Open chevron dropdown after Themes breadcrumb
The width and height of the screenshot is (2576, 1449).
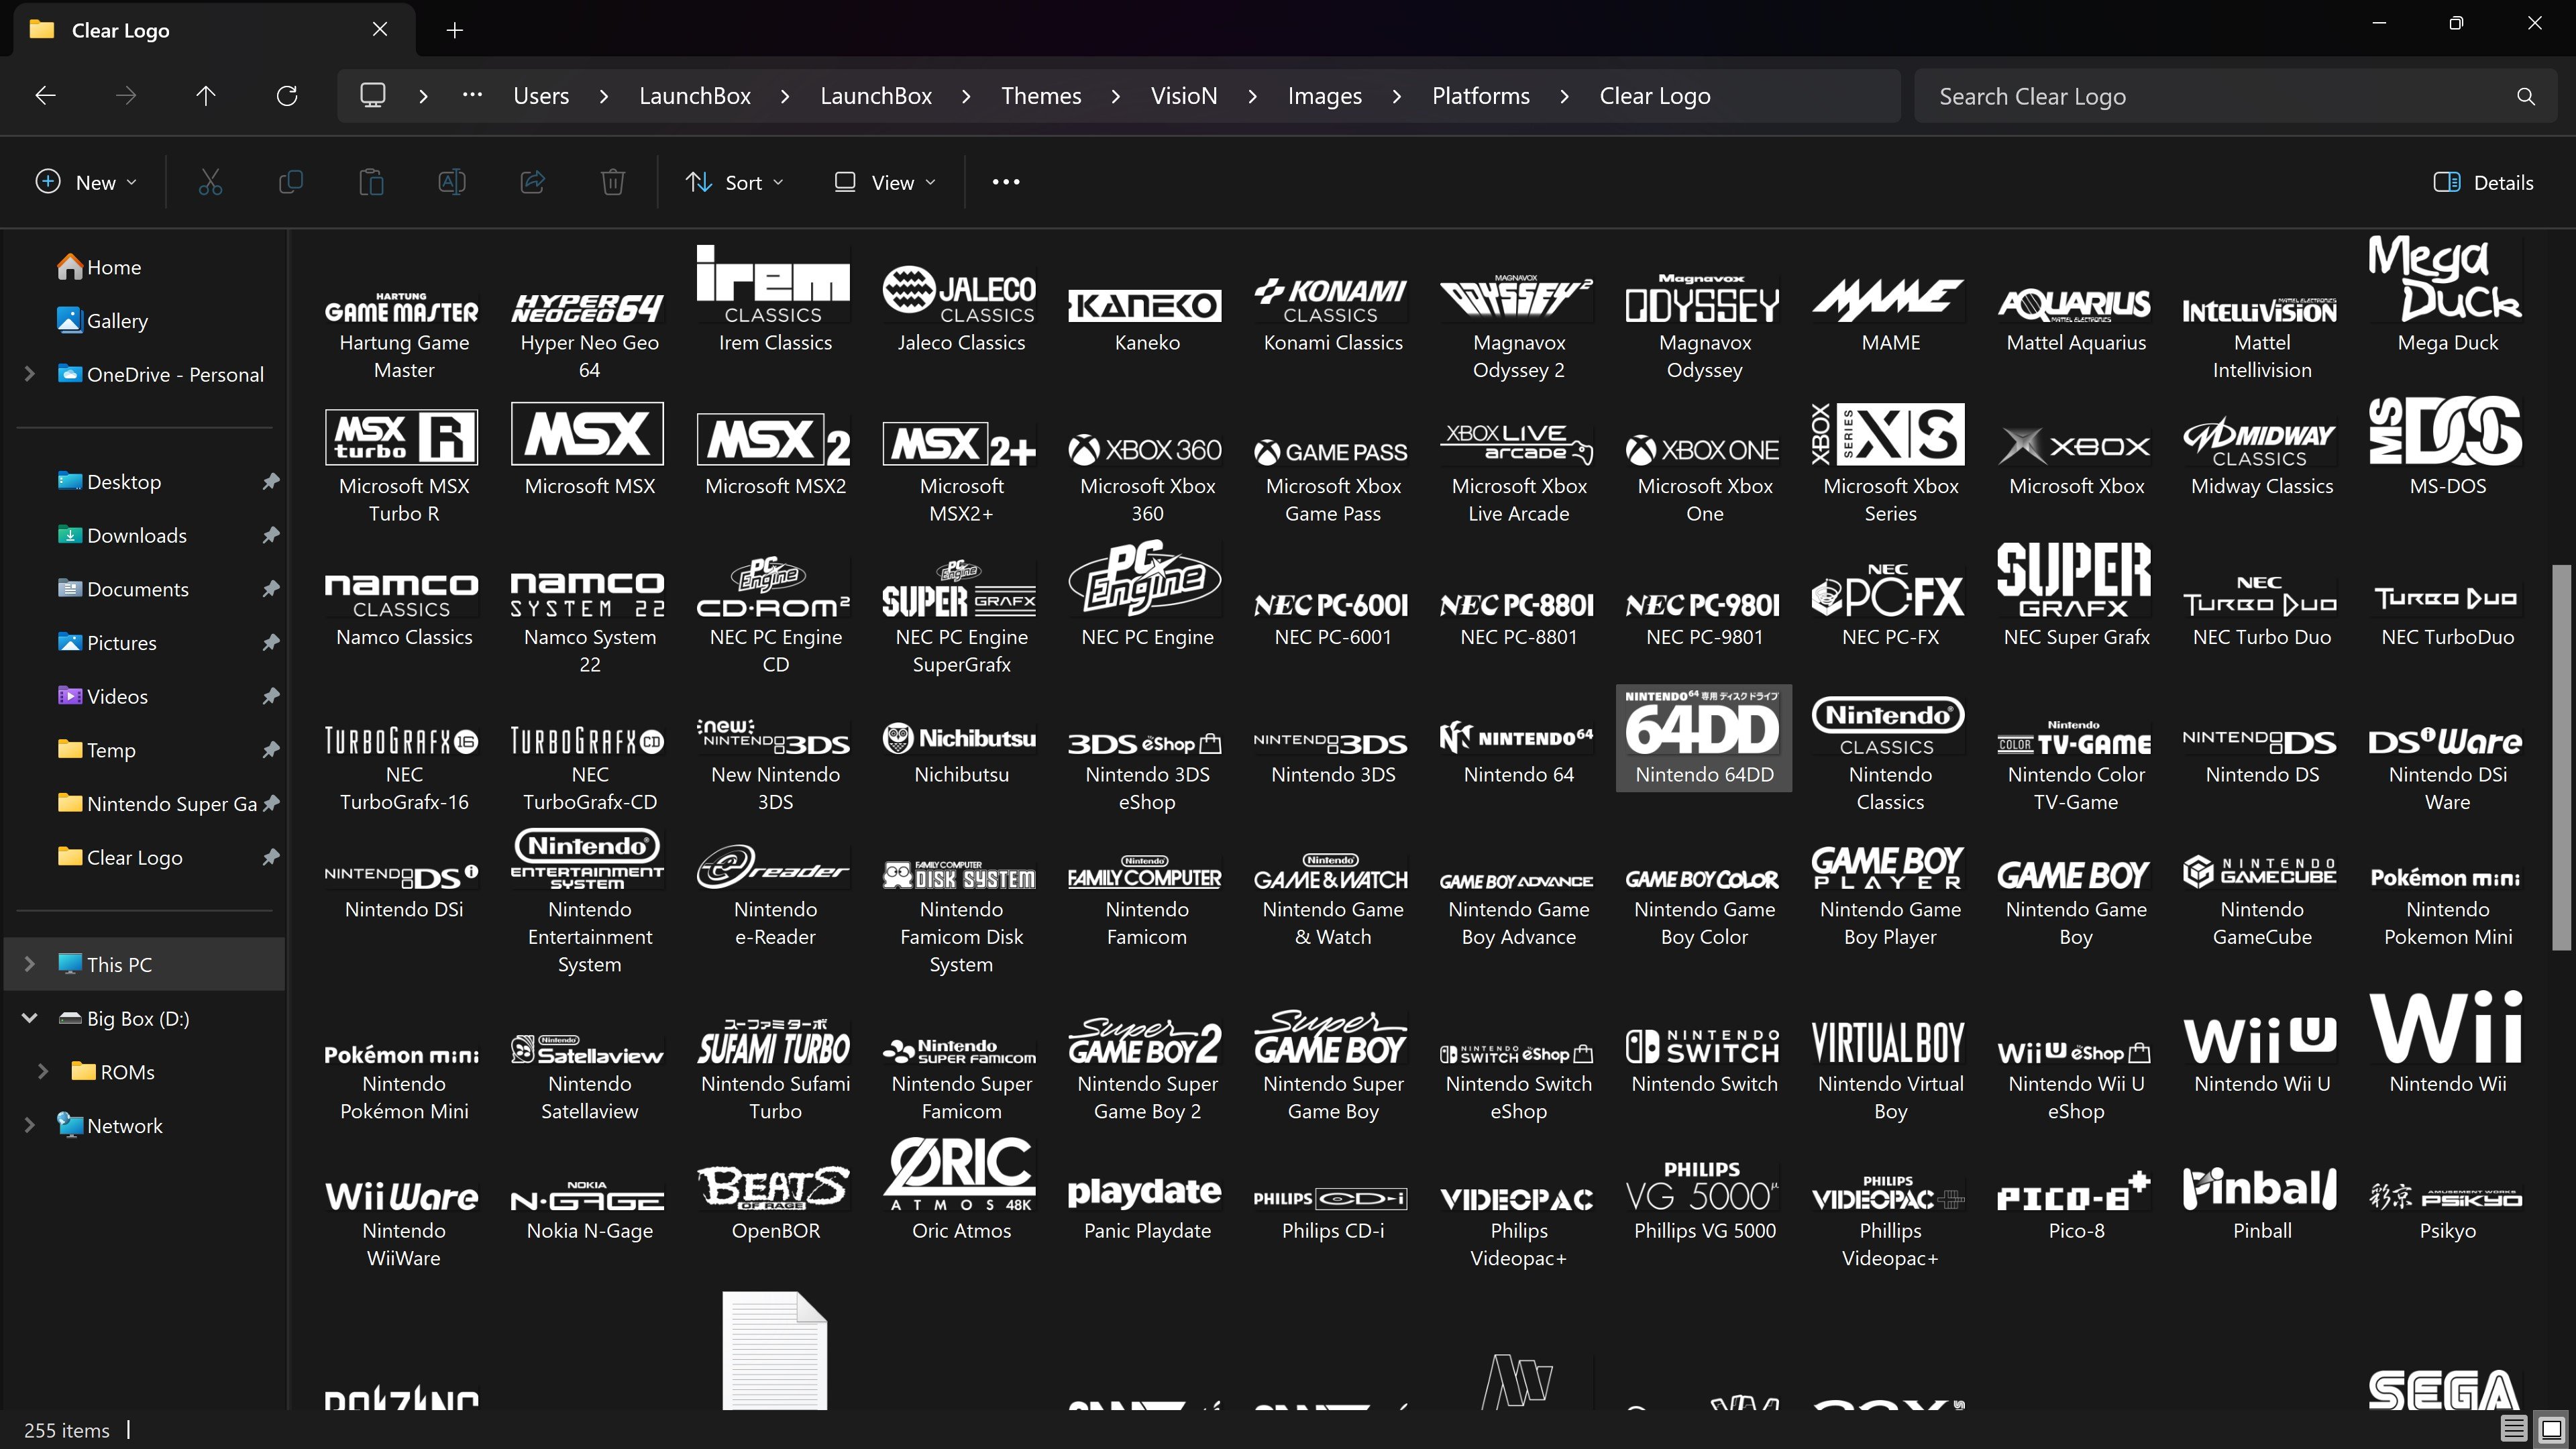click(1116, 96)
